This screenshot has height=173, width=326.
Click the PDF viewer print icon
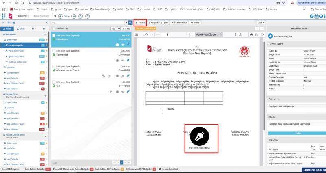251,35
